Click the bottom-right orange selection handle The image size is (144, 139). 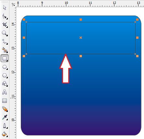(137, 56)
